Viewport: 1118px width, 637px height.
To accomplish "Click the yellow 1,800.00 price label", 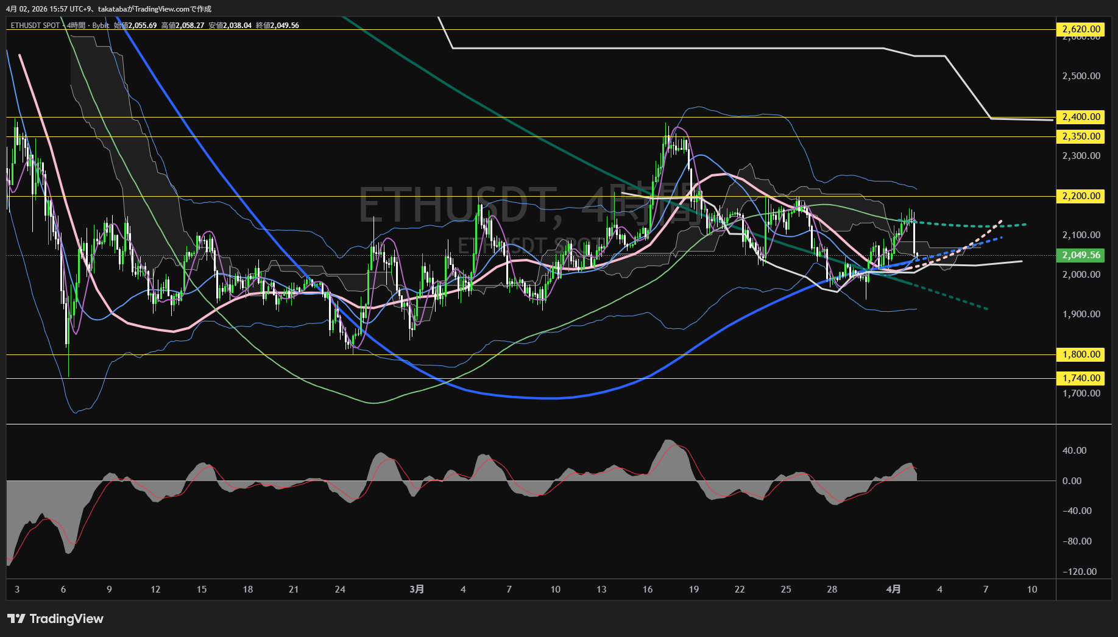I will coord(1081,354).
